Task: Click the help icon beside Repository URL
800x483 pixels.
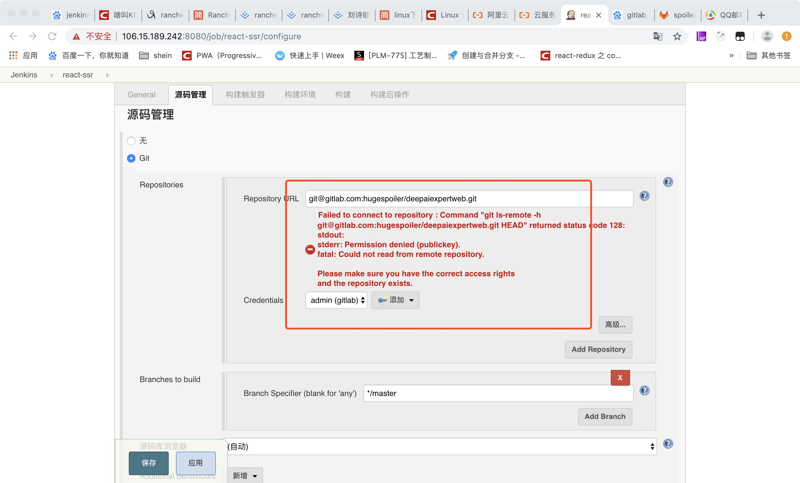Action: 644,196
